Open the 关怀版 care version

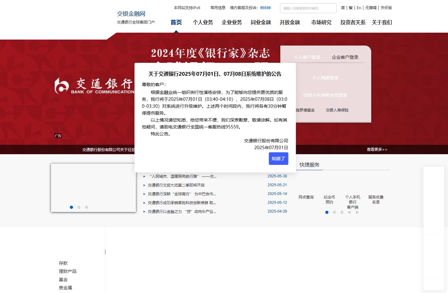[386, 8]
